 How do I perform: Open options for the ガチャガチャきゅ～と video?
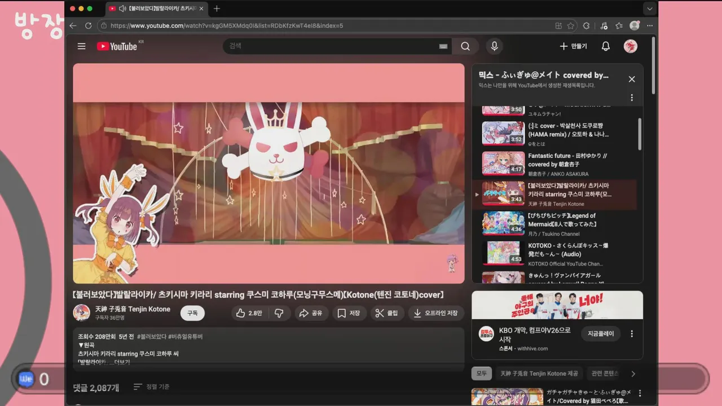tap(640, 393)
